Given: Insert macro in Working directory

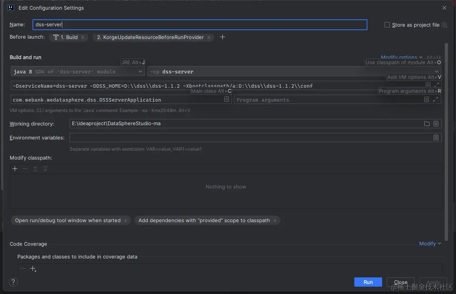Looking at the screenshot, I should coord(436,124).
